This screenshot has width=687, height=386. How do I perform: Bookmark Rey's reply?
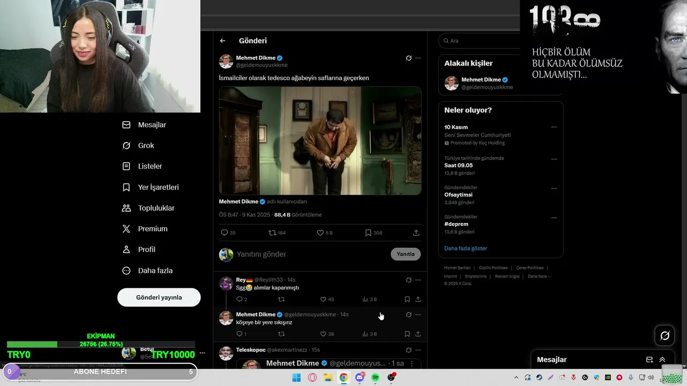tap(407, 299)
